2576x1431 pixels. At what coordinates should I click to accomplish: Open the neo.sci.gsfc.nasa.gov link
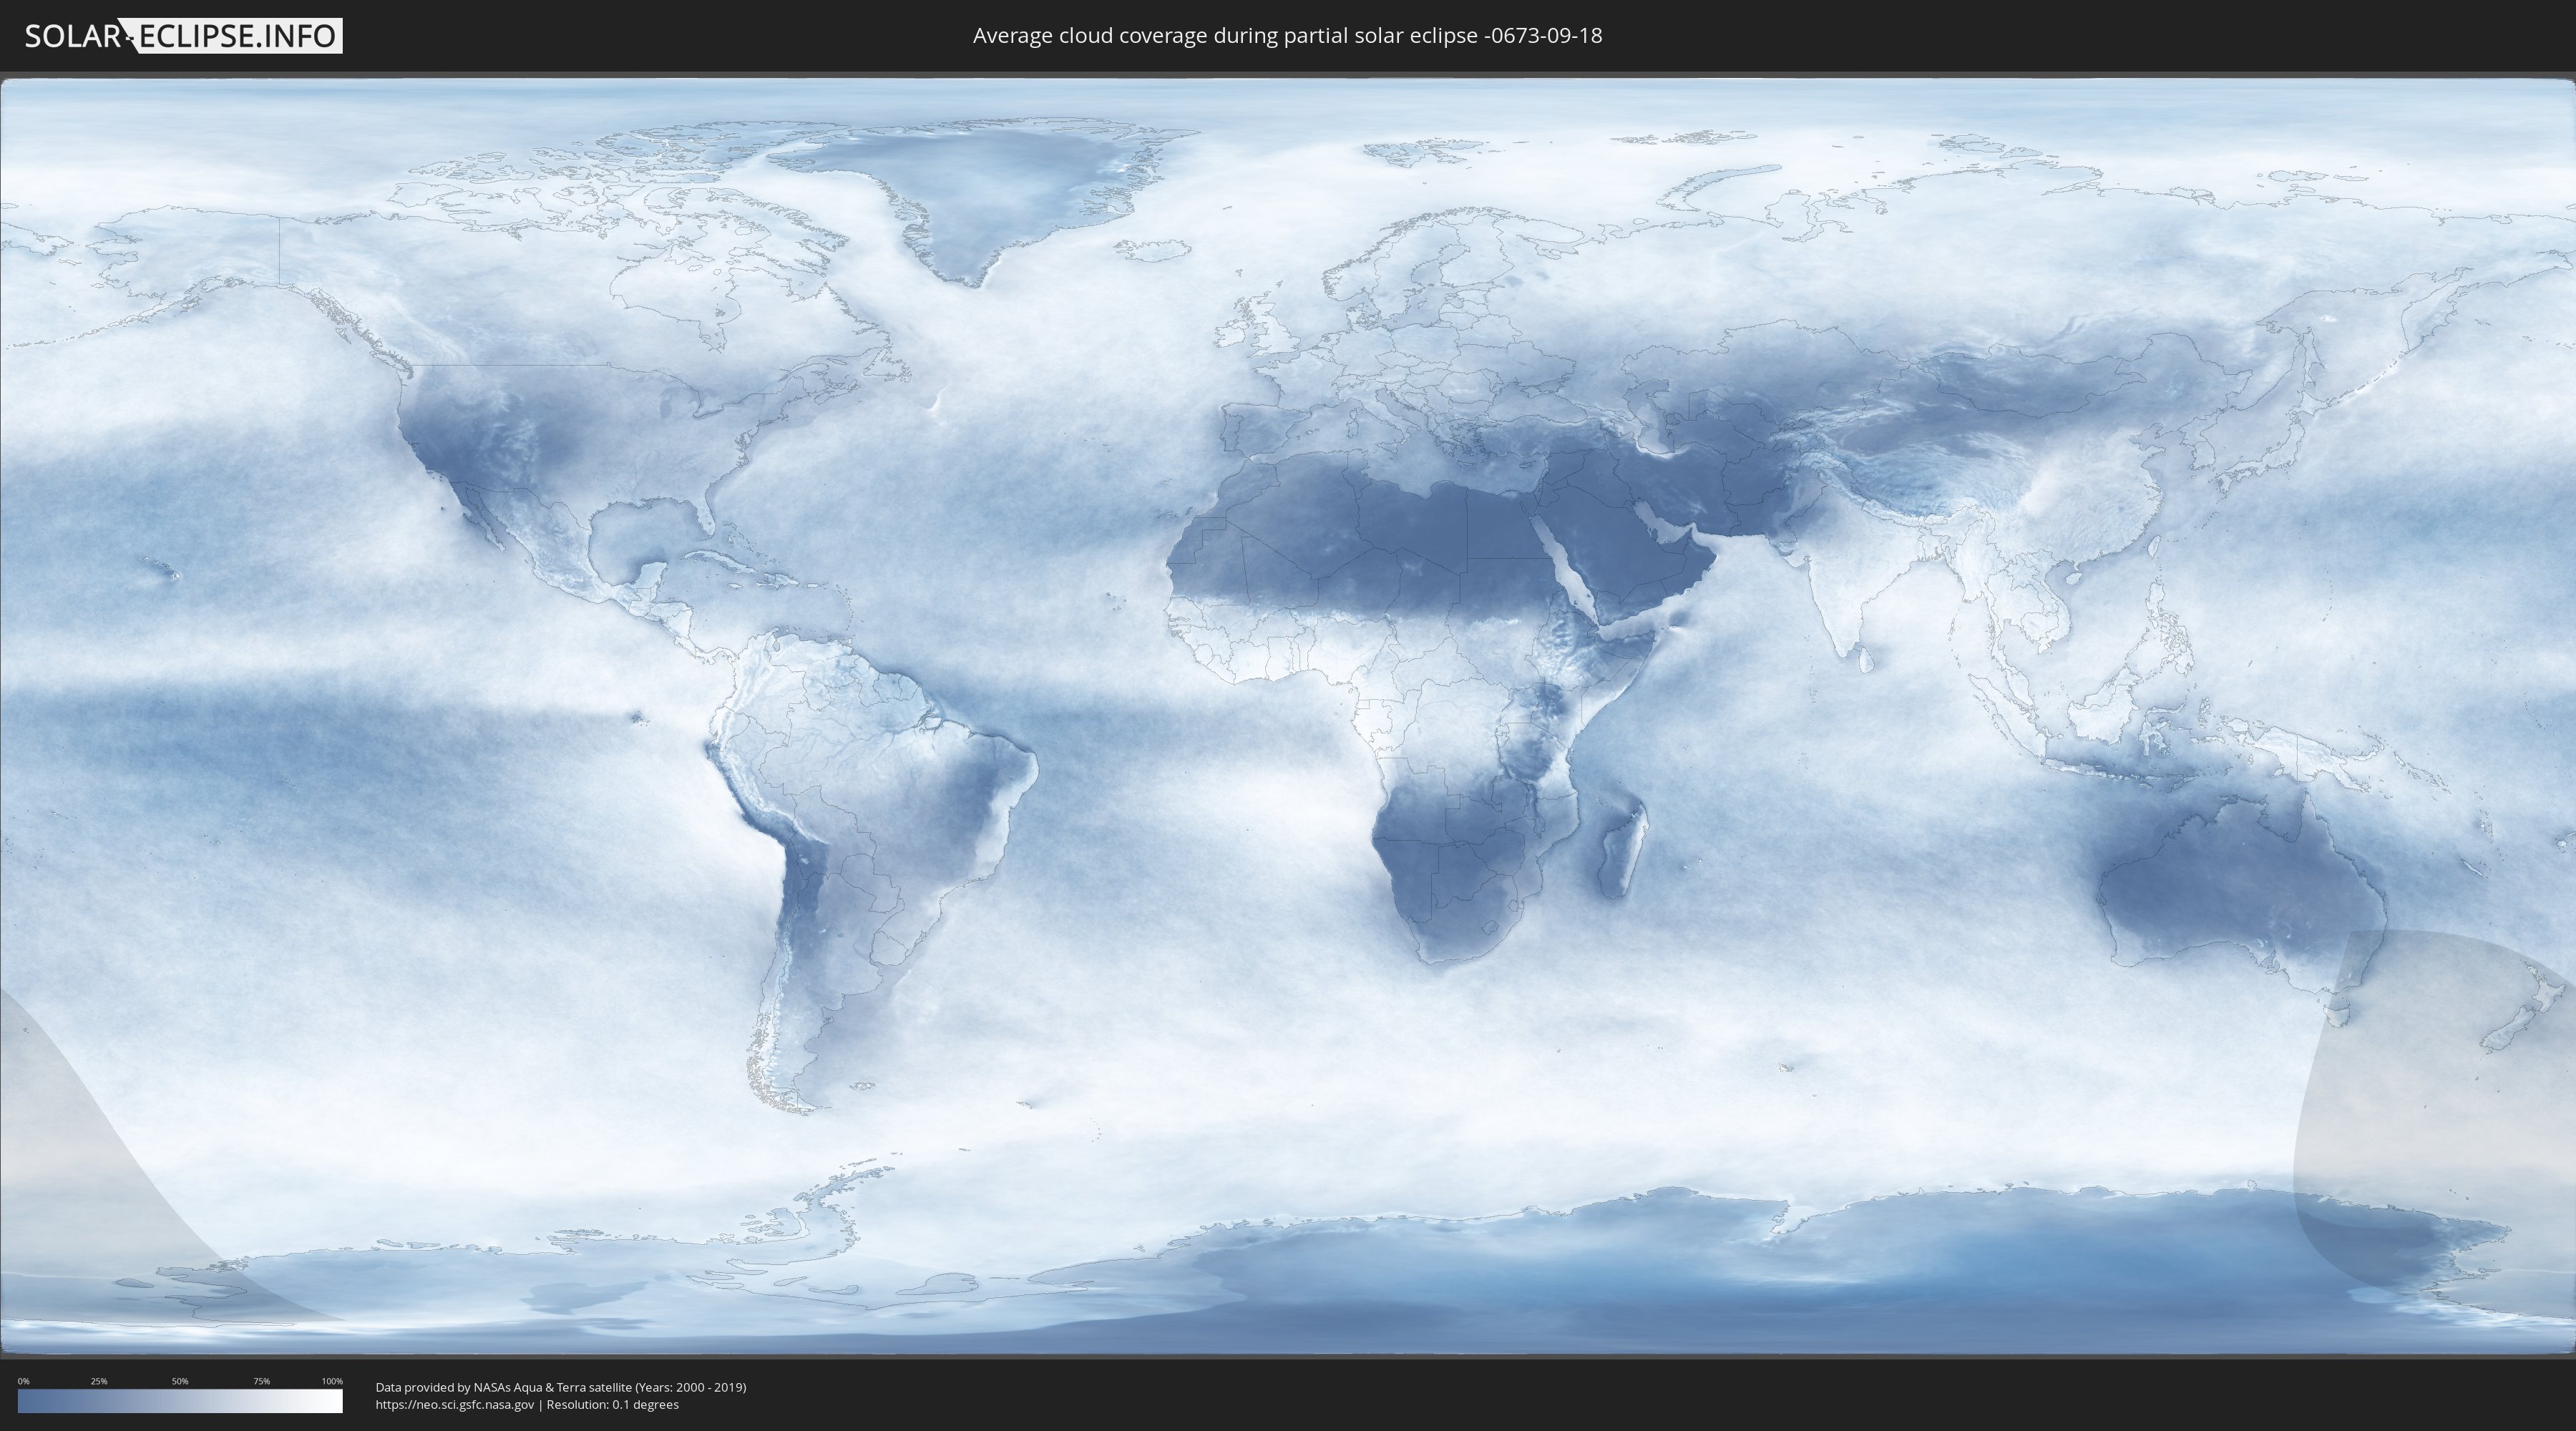454,1405
